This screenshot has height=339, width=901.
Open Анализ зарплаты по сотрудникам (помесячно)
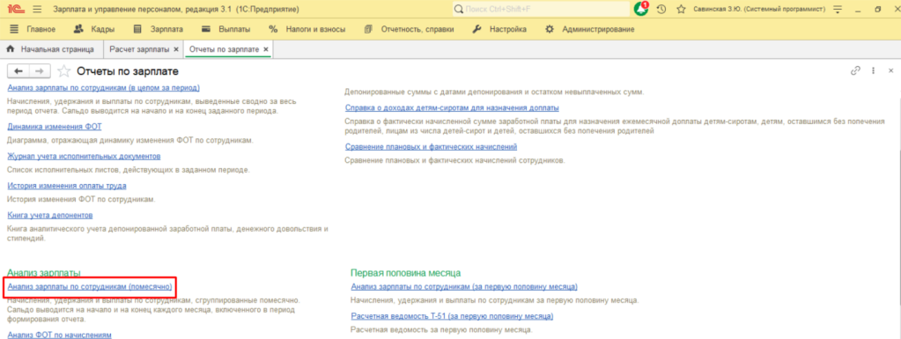89,286
